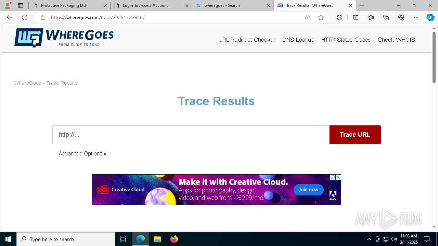Open network status tray icon
The width and height of the screenshot is (438, 246).
(386, 239)
